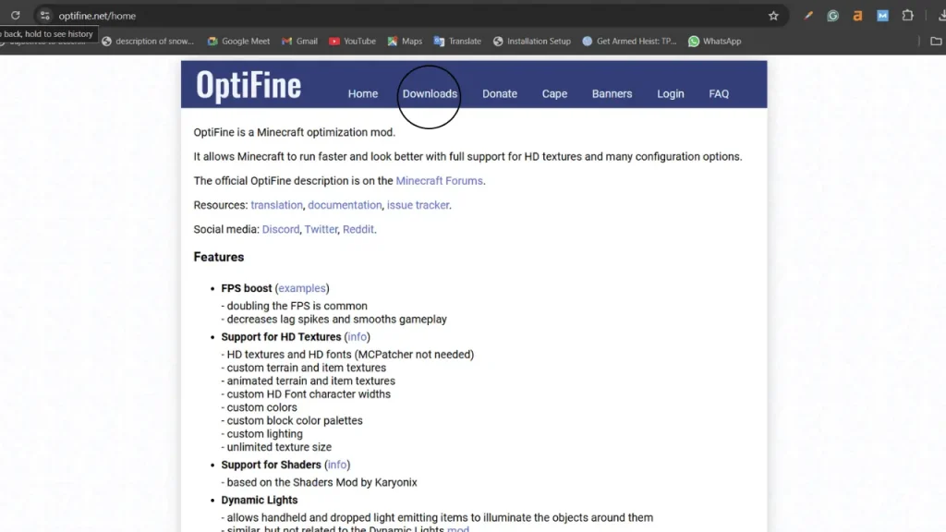Click 'OptiFine is a Minecraft optimization mod.'
This screenshot has height=532, width=946.
pyautogui.click(x=295, y=132)
